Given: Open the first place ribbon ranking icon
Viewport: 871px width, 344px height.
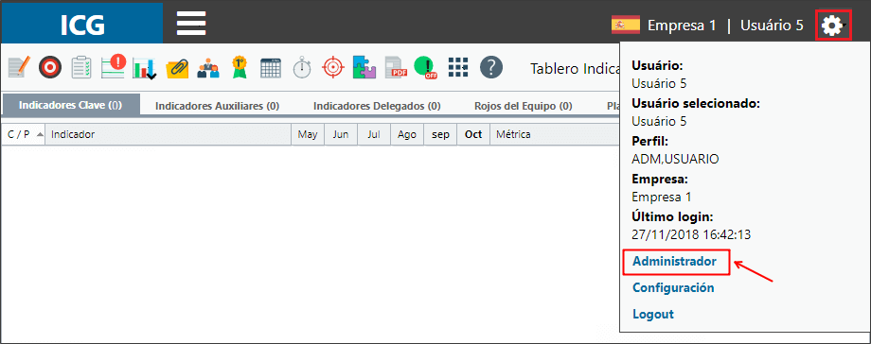Looking at the screenshot, I should coord(239,67).
